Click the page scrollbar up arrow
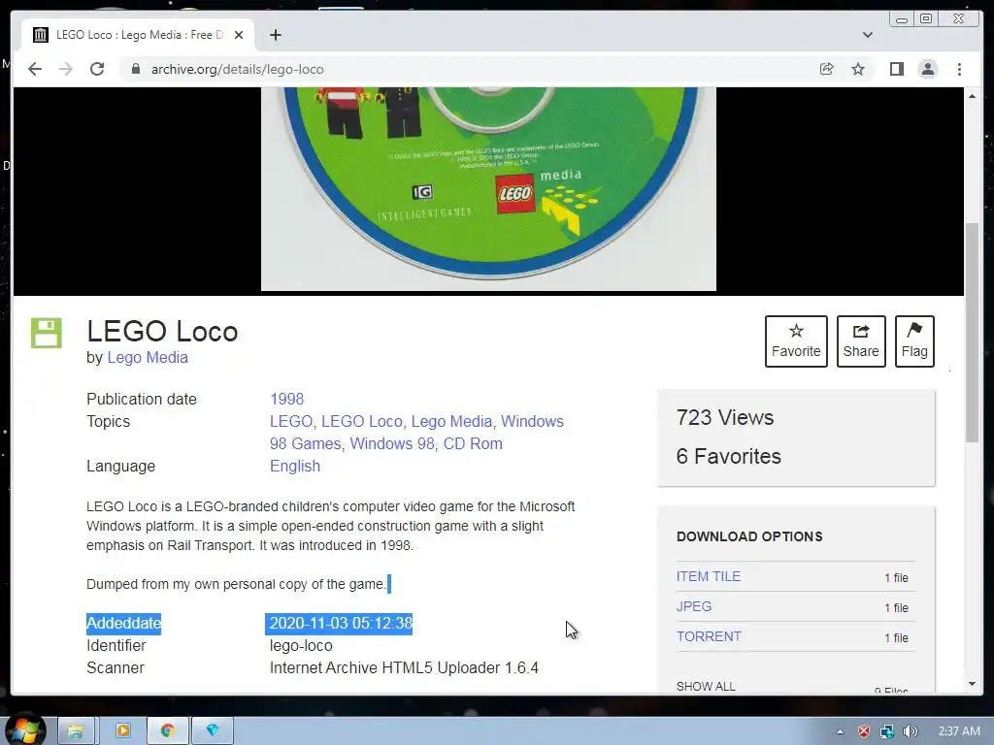Image resolution: width=994 pixels, height=745 pixels. pyautogui.click(x=972, y=96)
